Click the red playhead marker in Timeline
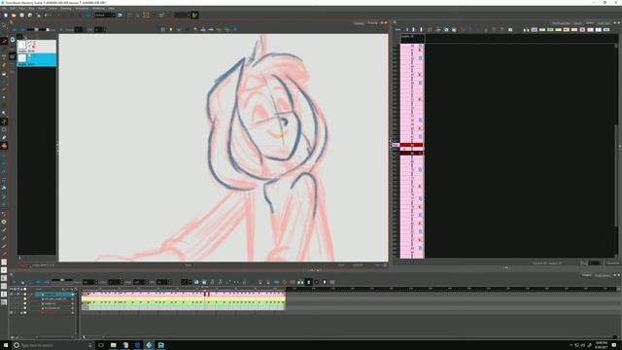This screenshot has width=622, height=350. [x=206, y=294]
